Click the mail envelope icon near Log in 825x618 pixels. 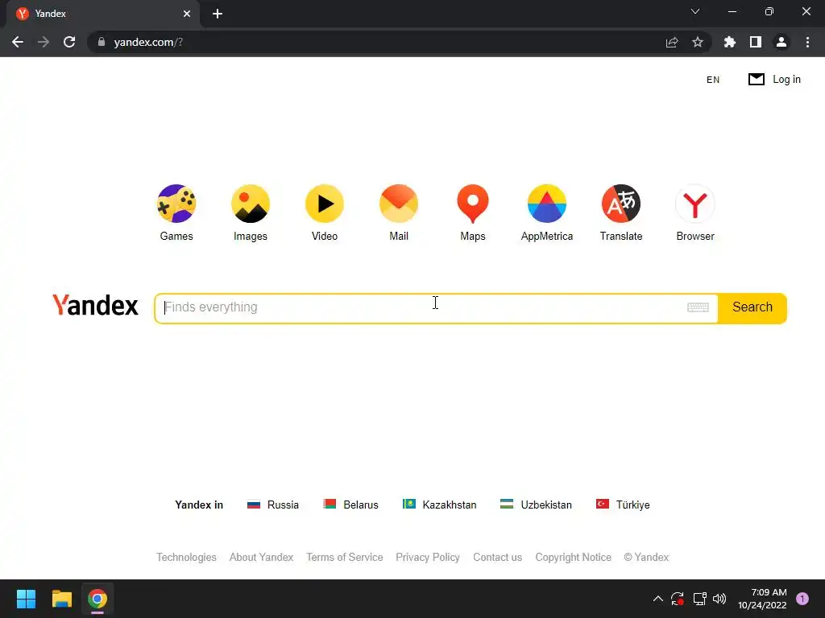[756, 80]
